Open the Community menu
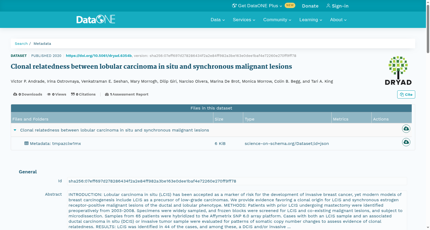This screenshot has width=430, height=230. [277, 20]
